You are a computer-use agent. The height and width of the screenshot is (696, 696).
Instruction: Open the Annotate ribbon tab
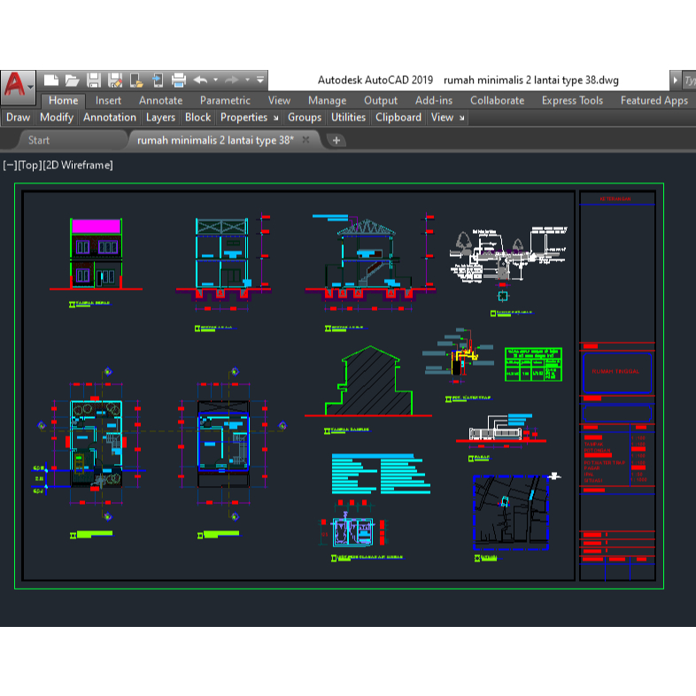160,101
